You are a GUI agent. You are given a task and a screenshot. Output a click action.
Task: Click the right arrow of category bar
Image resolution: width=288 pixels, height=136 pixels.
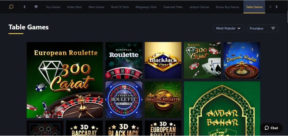(x=276, y=7)
